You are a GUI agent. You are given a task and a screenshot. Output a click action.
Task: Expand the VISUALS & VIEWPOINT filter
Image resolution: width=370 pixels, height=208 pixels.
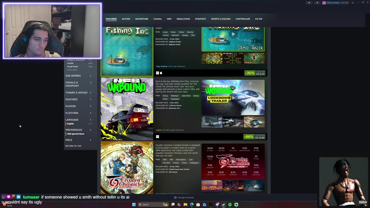coord(78,84)
